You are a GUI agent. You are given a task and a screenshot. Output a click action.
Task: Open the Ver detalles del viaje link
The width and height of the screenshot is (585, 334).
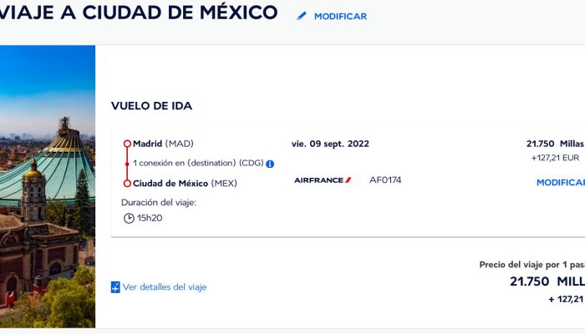tap(165, 287)
